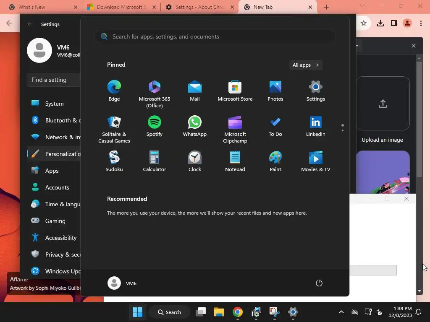Open Chrome downloads icon
430x322 pixels.
380,23
